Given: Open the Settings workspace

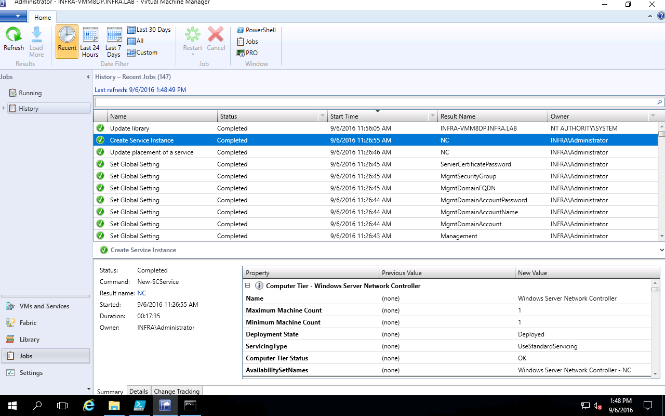Looking at the screenshot, I should click(45, 373).
